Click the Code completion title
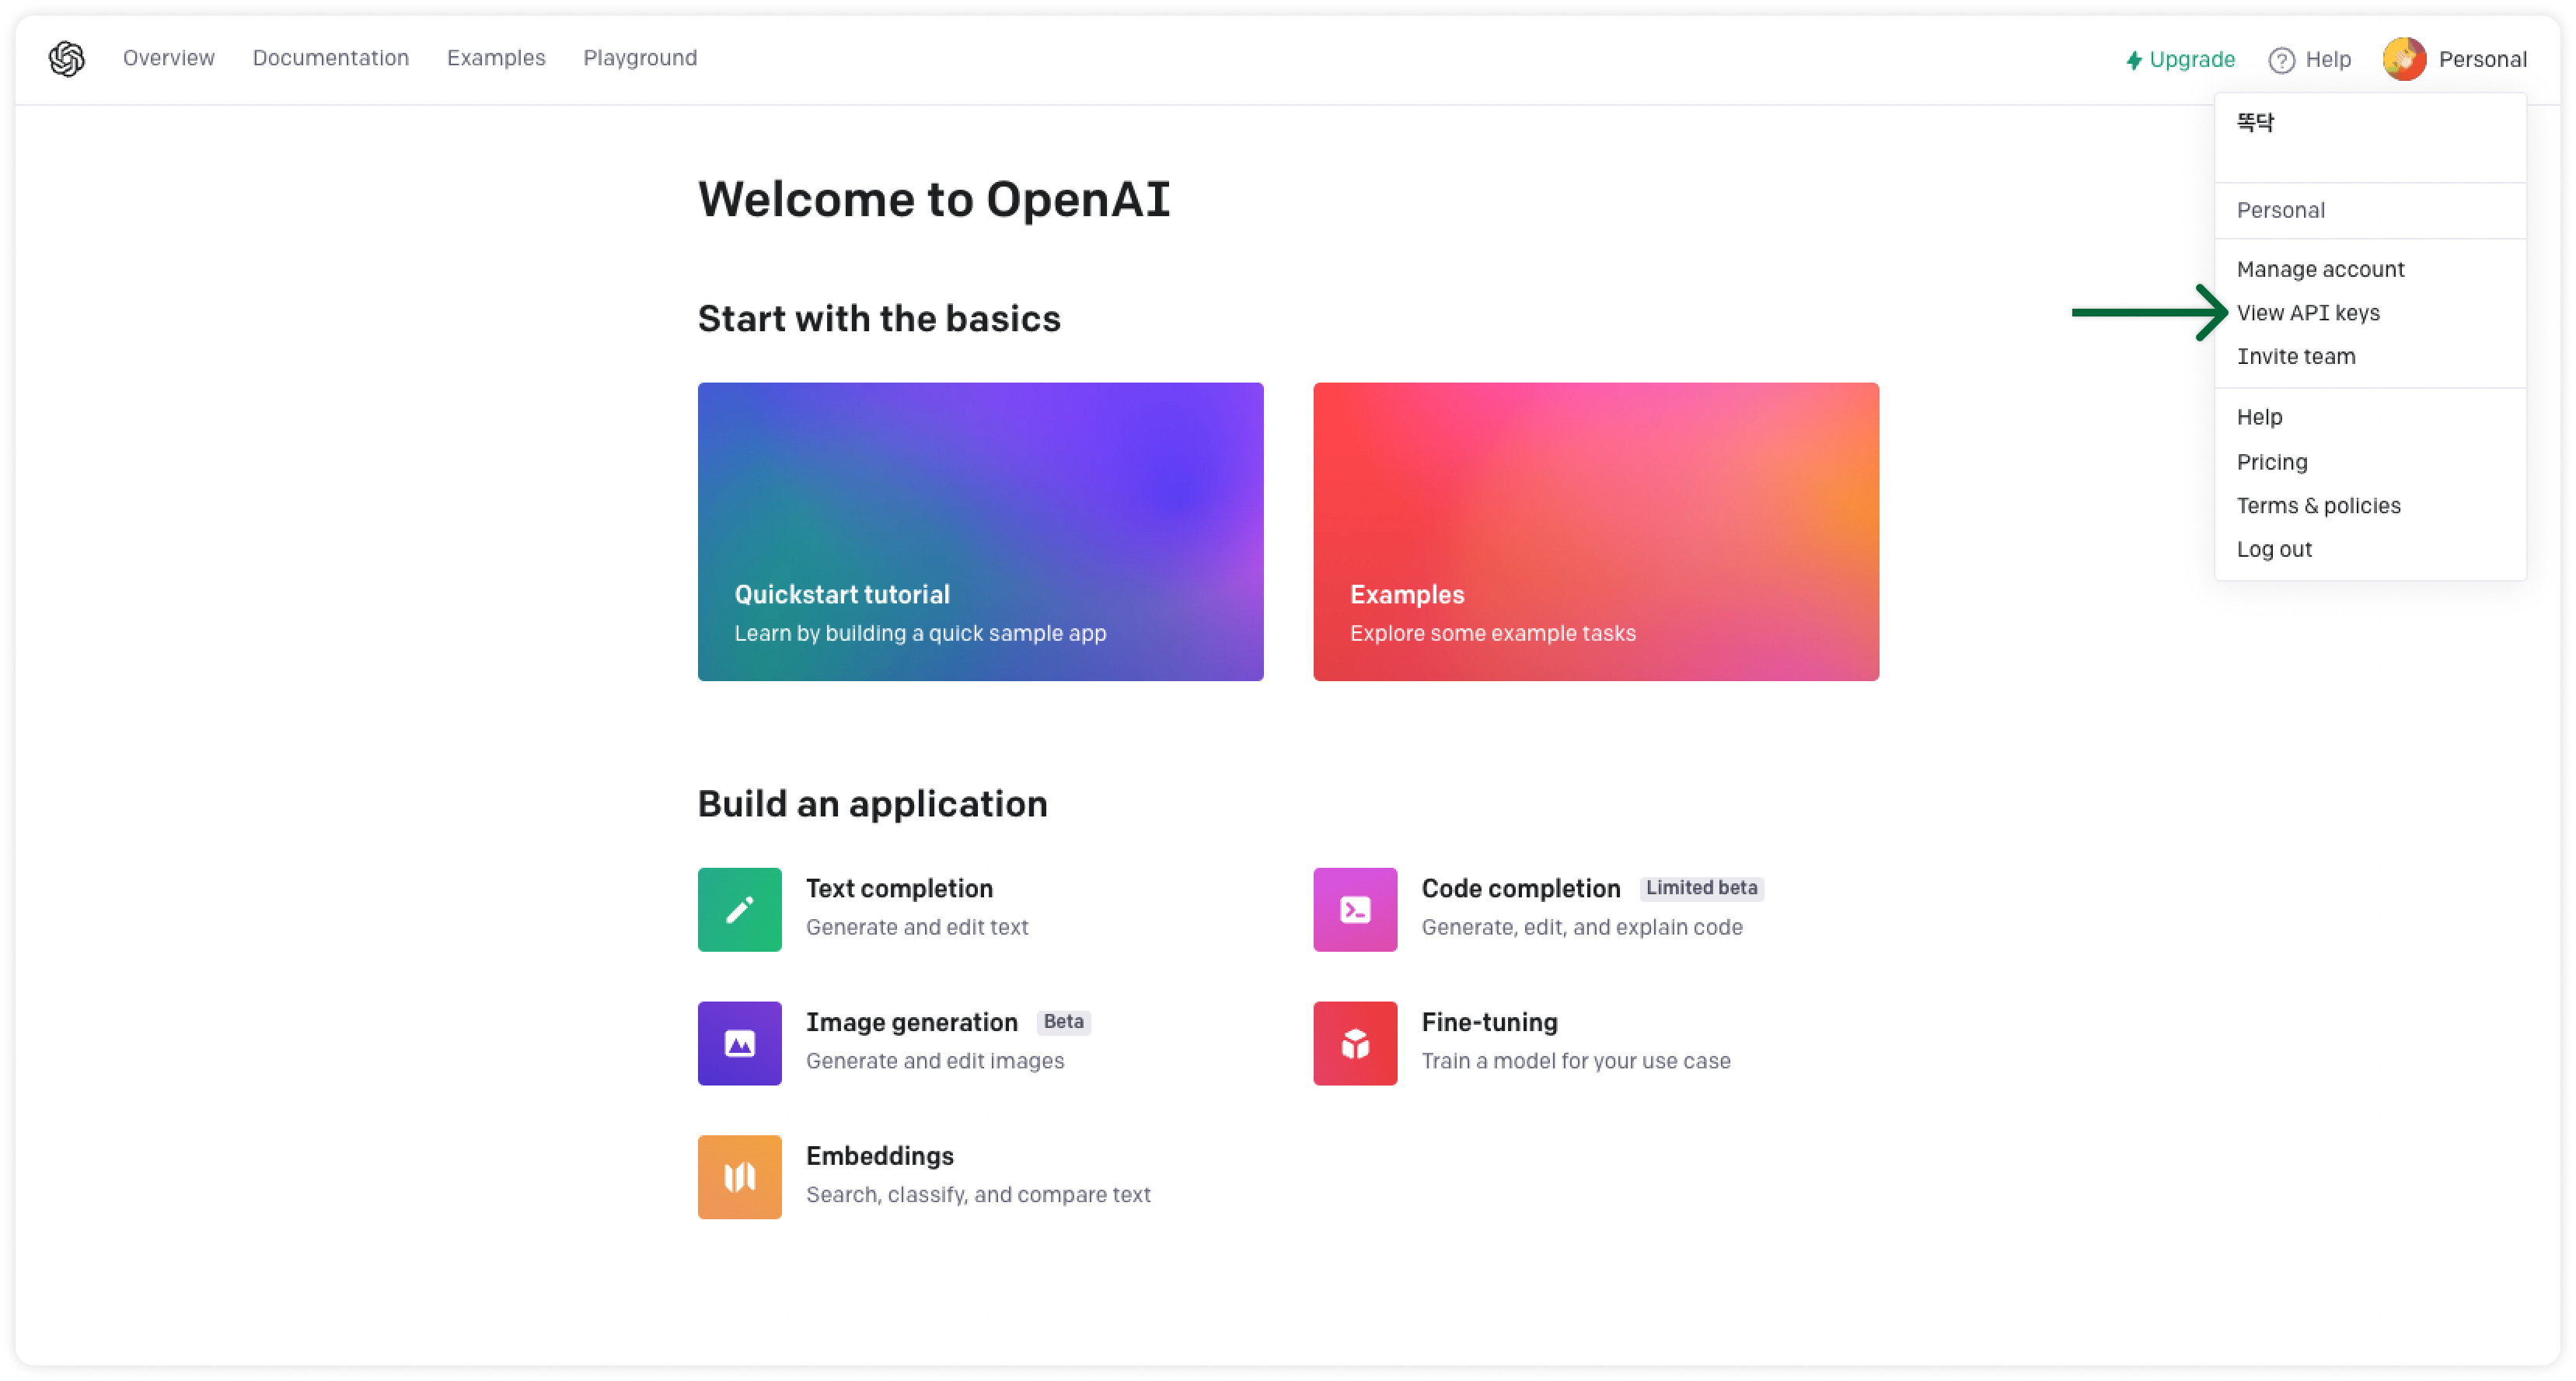The width and height of the screenshot is (2576, 1381). (1520, 888)
